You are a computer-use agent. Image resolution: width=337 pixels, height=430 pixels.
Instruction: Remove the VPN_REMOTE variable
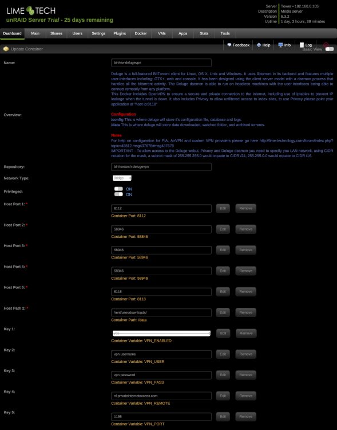tap(246, 396)
